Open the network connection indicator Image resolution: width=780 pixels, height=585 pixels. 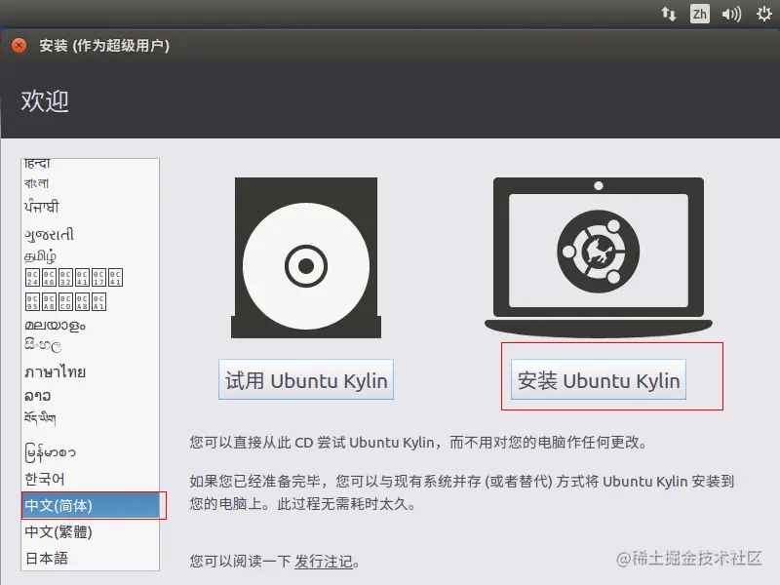pyautogui.click(x=669, y=14)
